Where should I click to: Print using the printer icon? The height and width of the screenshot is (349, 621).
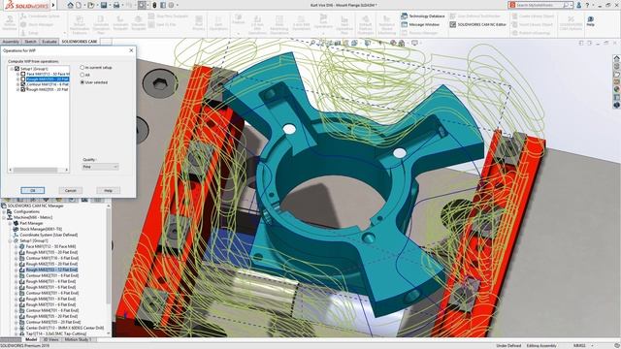[116, 5]
